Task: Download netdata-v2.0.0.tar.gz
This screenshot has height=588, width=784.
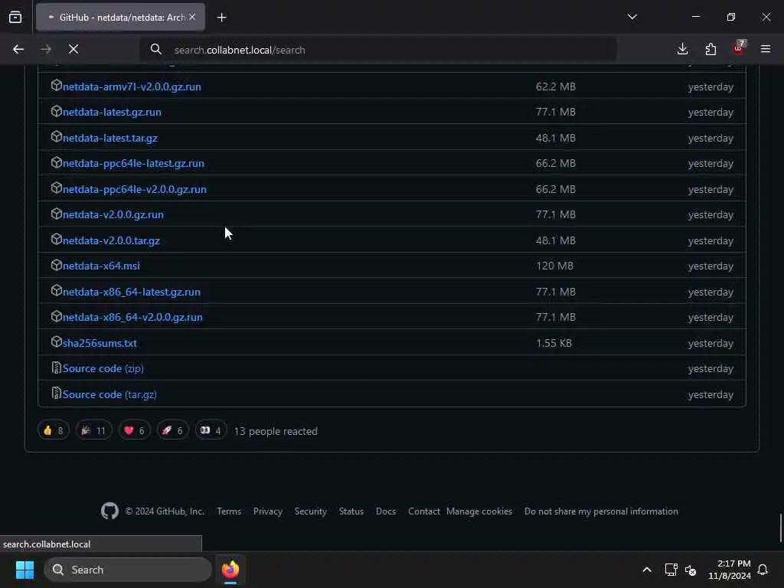Action: point(111,240)
